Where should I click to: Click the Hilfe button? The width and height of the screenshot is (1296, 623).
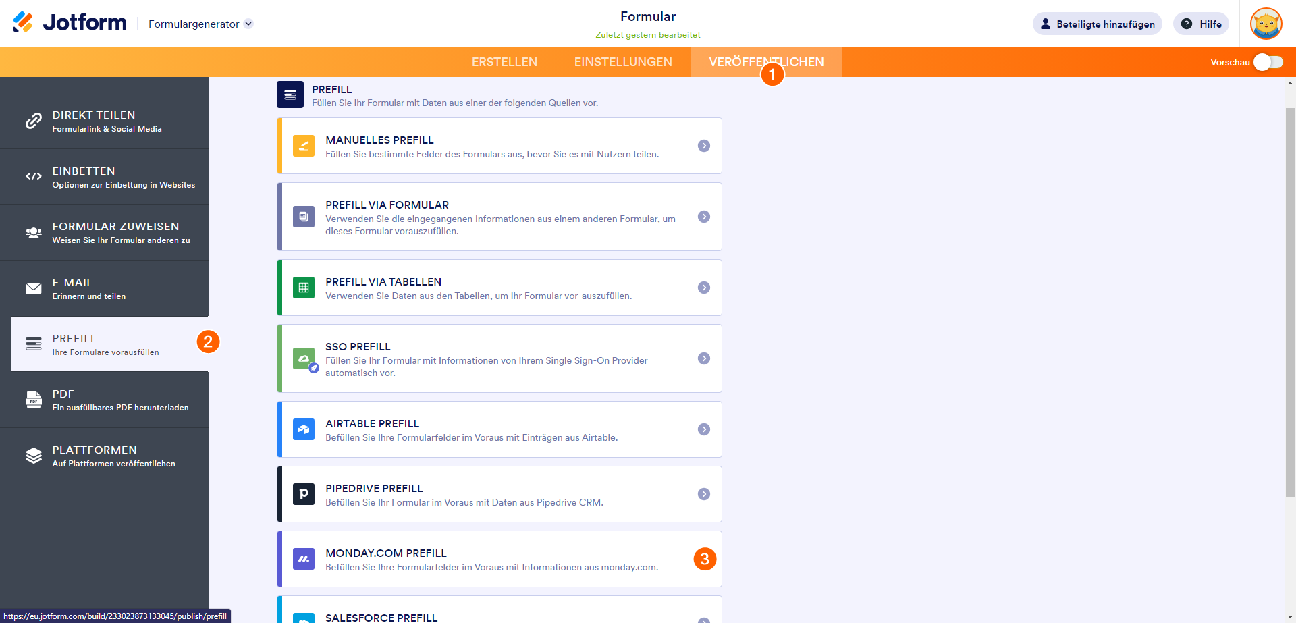pyautogui.click(x=1201, y=24)
